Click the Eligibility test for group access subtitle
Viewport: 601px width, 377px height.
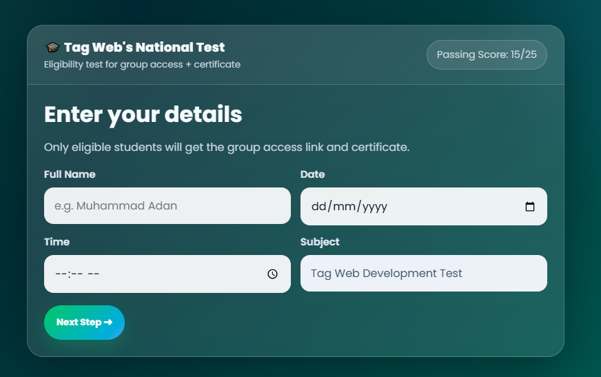pos(142,64)
